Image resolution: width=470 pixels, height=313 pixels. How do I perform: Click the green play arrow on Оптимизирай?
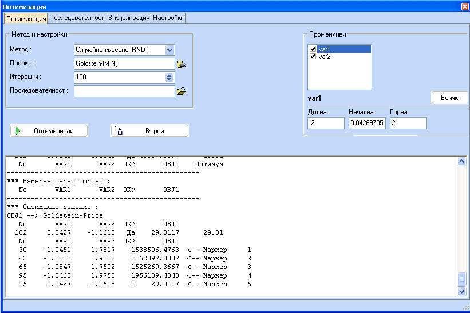point(19,131)
